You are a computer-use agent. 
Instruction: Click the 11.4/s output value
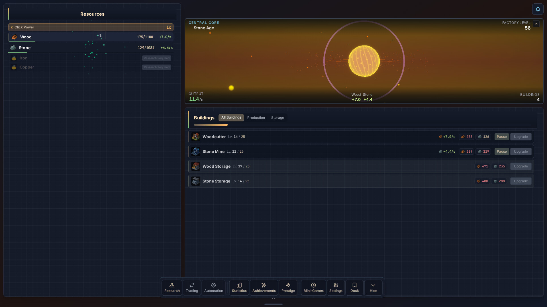pyautogui.click(x=196, y=99)
